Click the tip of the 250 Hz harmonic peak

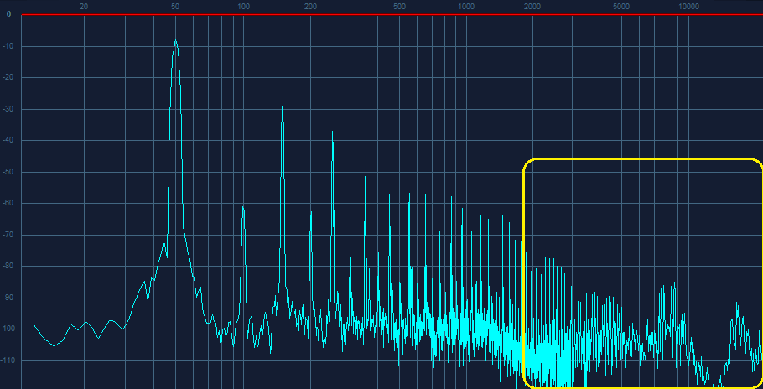pyautogui.click(x=332, y=132)
